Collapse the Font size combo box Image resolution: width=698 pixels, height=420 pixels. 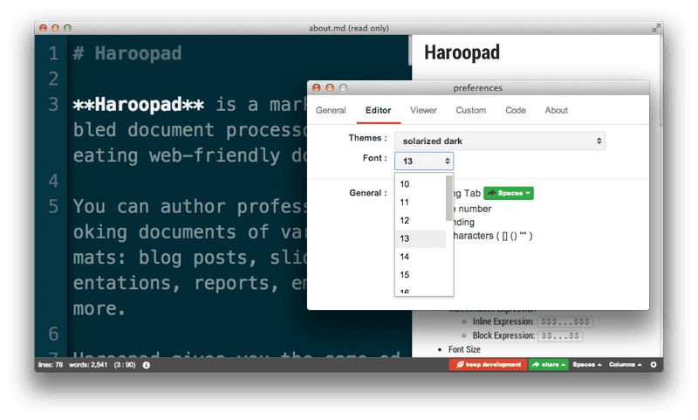tap(424, 161)
